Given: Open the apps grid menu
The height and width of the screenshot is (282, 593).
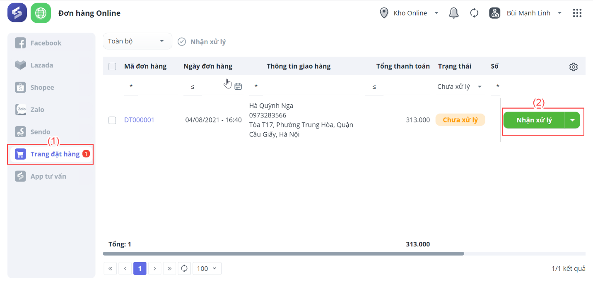Looking at the screenshot, I should [x=577, y=13].
